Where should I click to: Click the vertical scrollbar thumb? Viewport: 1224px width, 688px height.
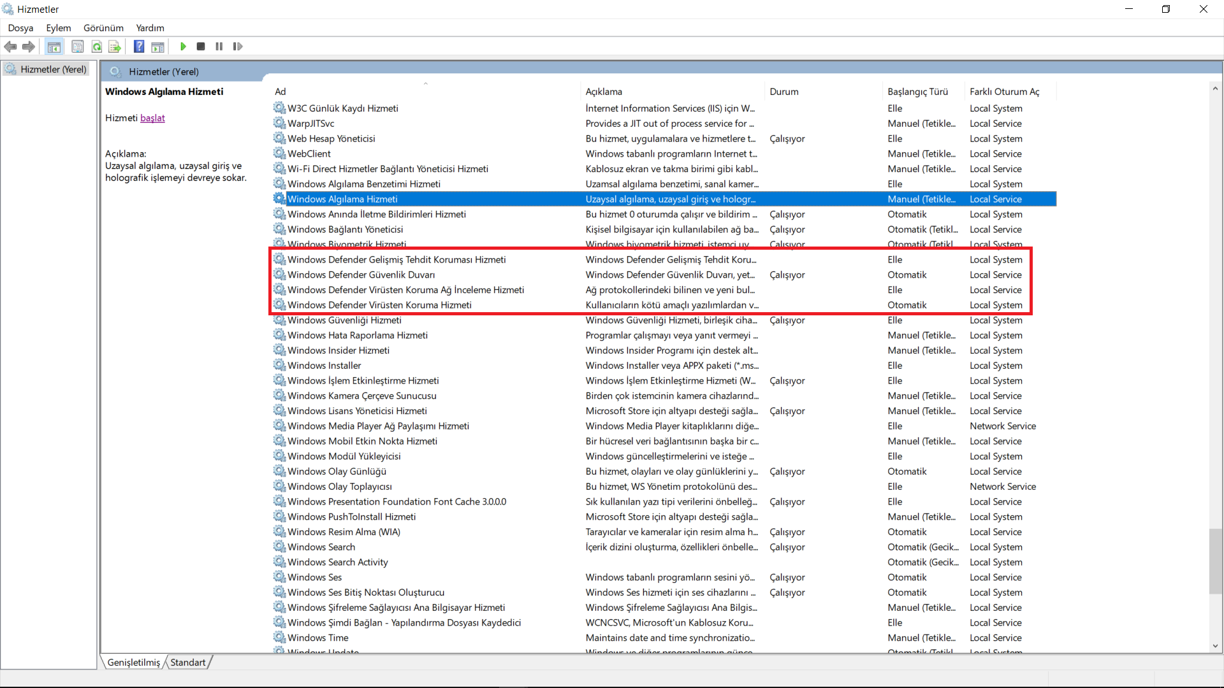tap(1215, 561)
